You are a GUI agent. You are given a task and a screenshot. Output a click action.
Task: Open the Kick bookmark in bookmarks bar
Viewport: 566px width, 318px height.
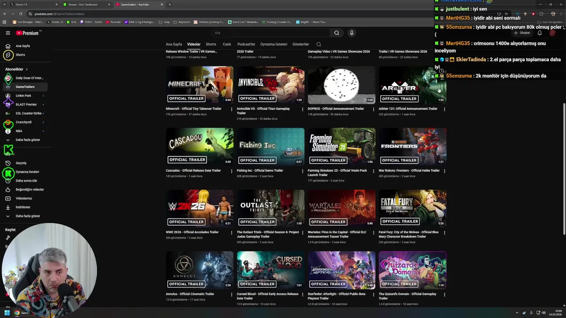72,22
